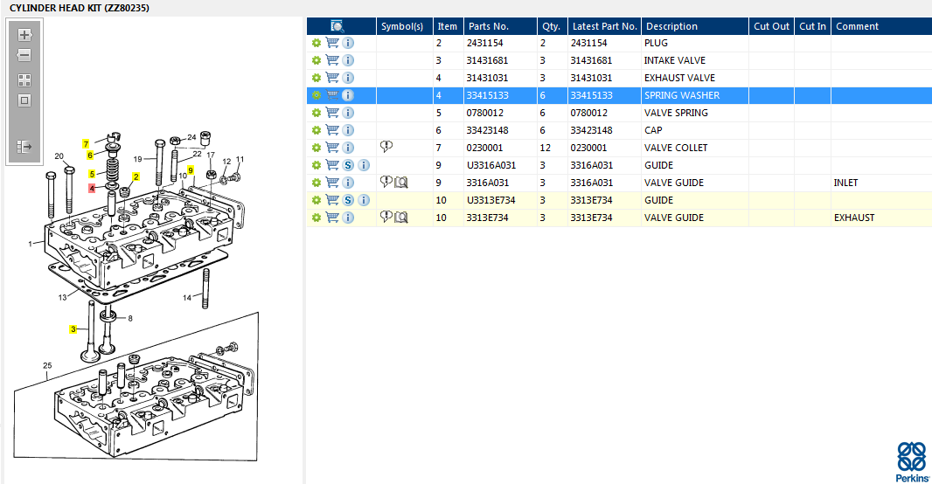Click green gear icon for VALVE SPRING row
Screen dimensions: 932x484
(316, 113)
